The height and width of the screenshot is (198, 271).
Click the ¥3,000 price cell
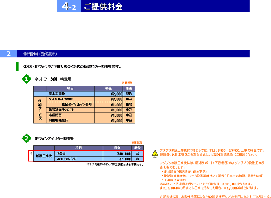coord(109,99)
